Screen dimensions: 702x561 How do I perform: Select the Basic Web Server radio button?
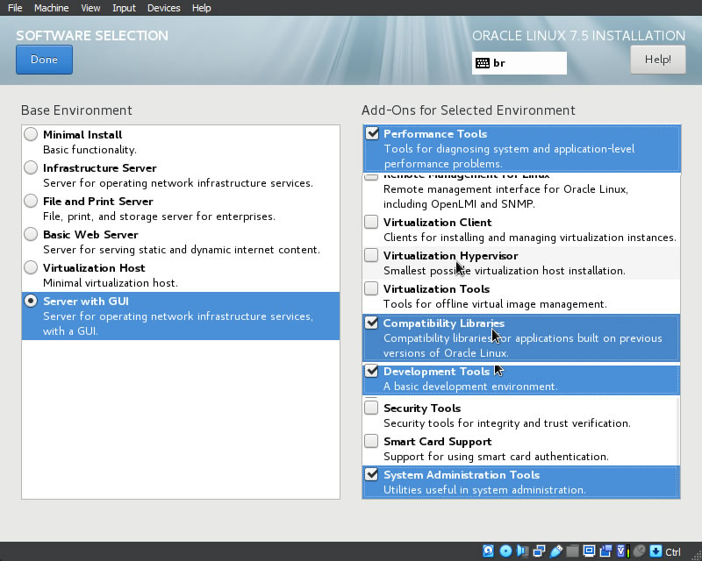point(31,234)
